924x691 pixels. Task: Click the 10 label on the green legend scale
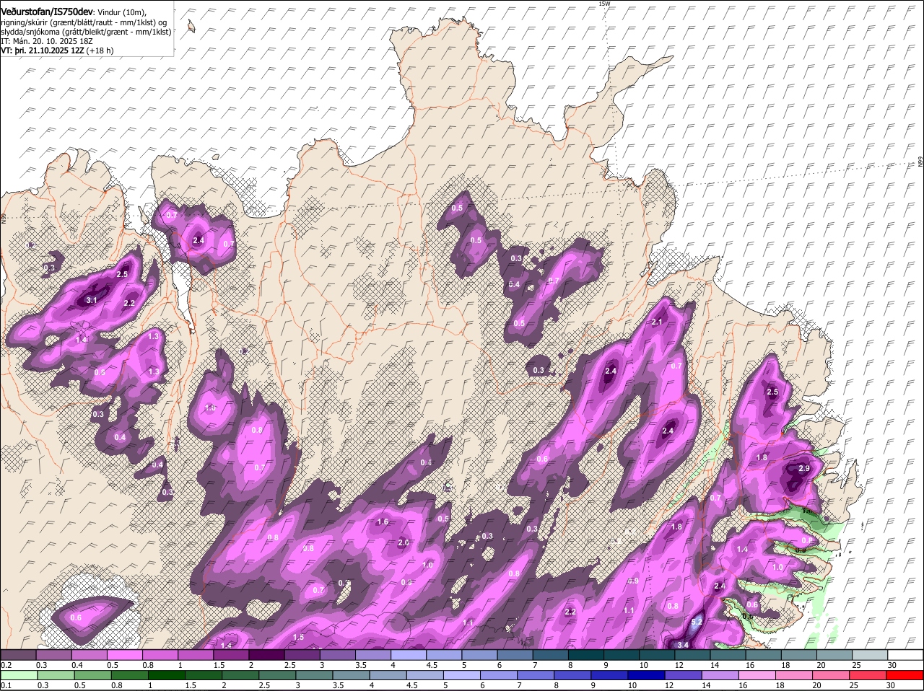tap(632, 685)
